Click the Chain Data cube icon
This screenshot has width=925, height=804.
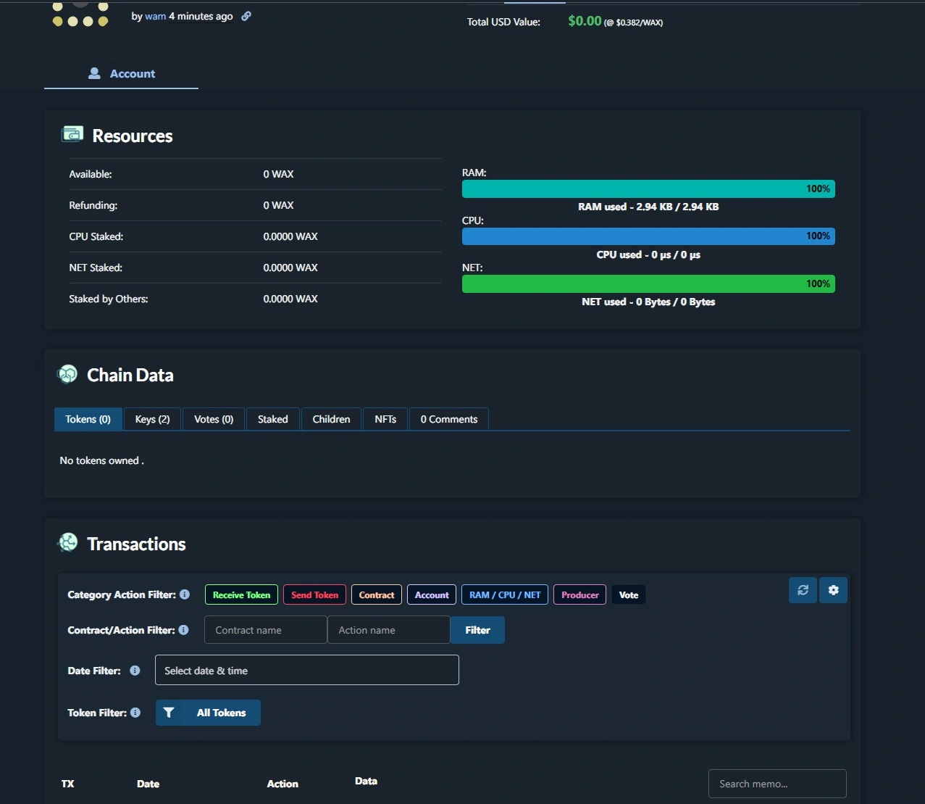[67, 374]
